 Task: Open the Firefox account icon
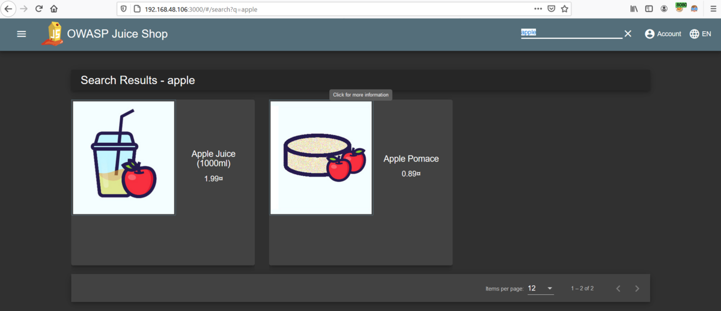664,9
